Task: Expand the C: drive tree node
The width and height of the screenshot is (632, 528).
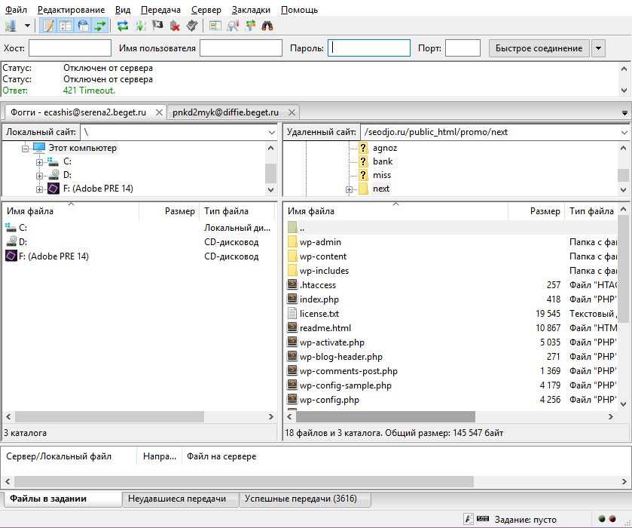Action: tap(39, 162)
